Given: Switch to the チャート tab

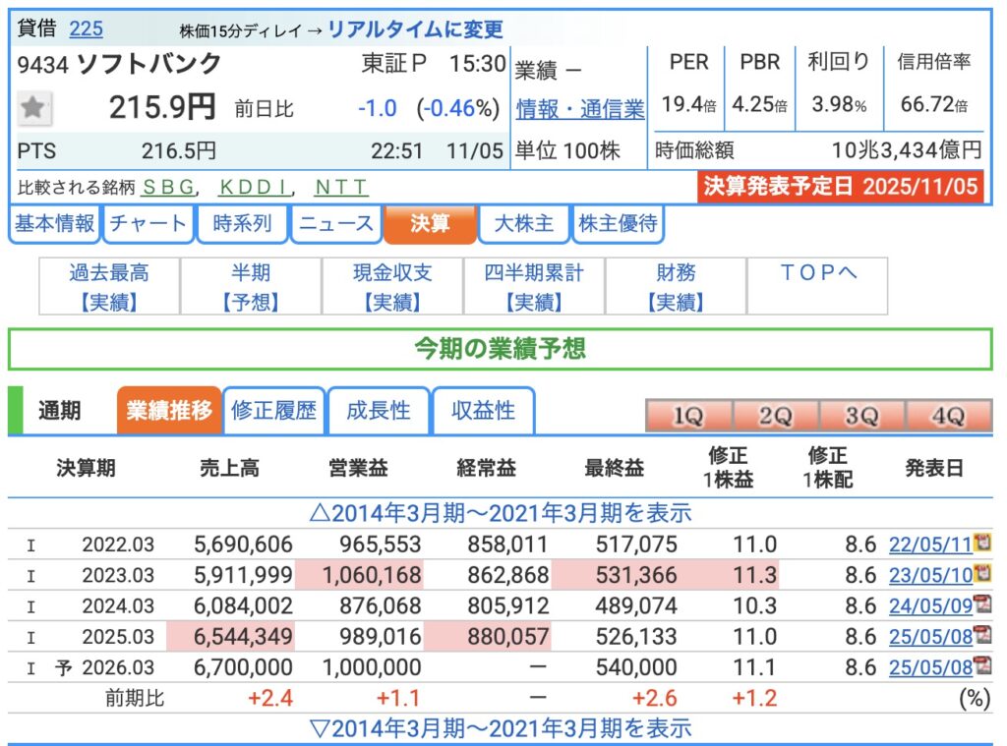Looking at the screenshot, I should click(148, 224).
